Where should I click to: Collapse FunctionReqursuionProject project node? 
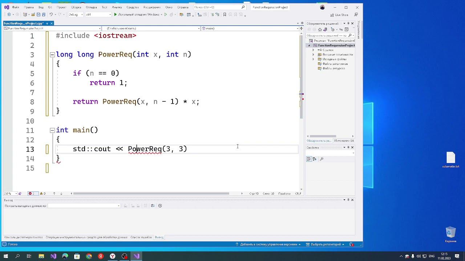coord(309,45)
